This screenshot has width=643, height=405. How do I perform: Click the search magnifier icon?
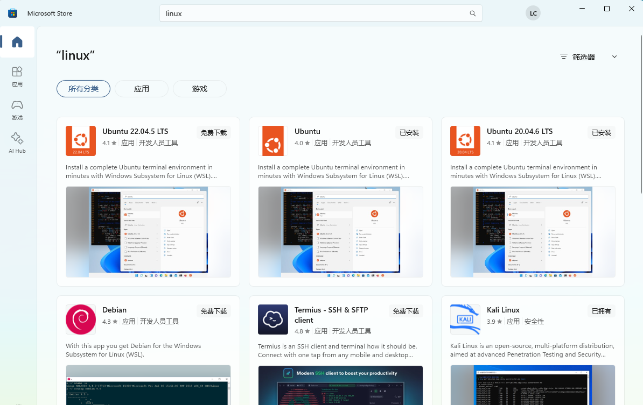(472, 13)
